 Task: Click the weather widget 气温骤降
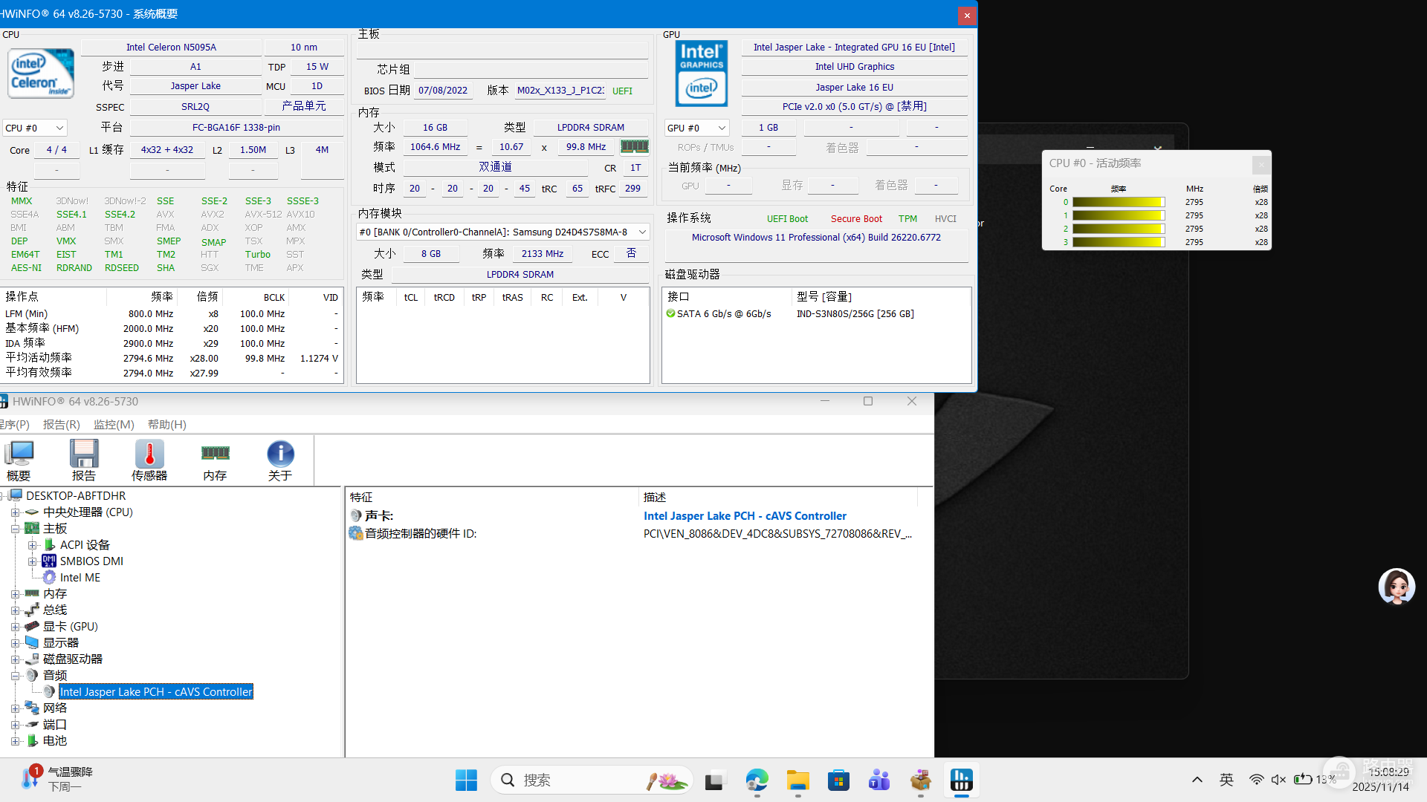coord(57,779)
